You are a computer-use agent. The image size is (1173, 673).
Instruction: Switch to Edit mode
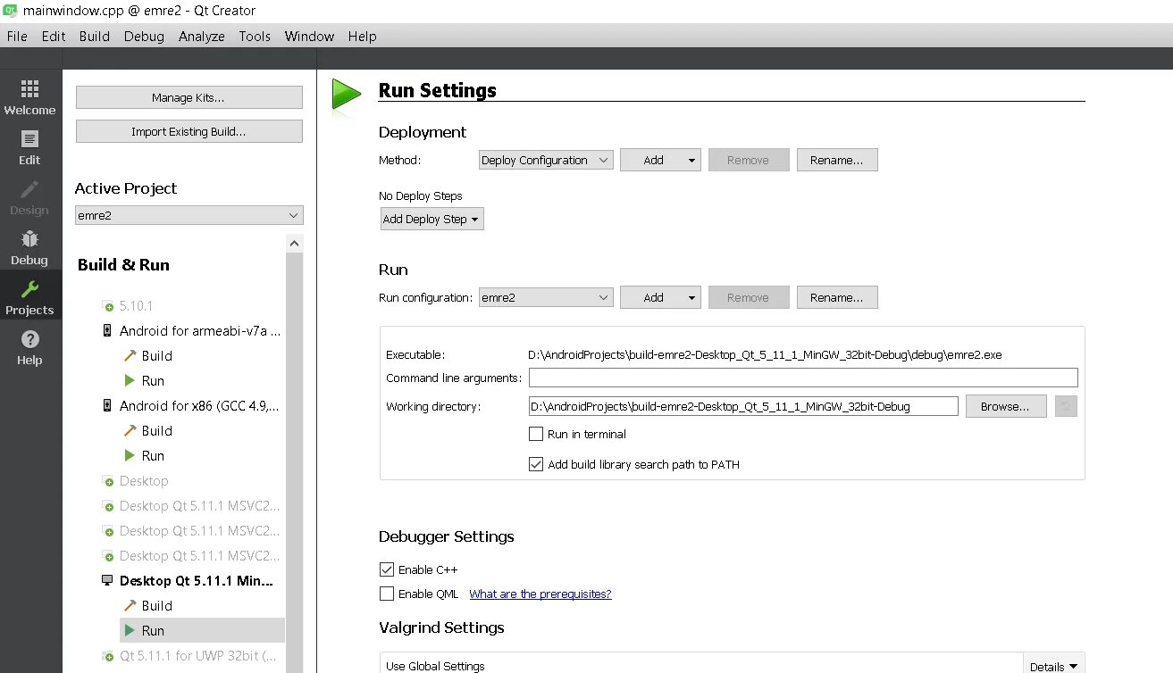[30, 148]
